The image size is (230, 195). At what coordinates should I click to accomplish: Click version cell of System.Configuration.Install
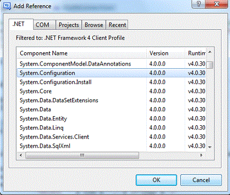click(157, 82)
